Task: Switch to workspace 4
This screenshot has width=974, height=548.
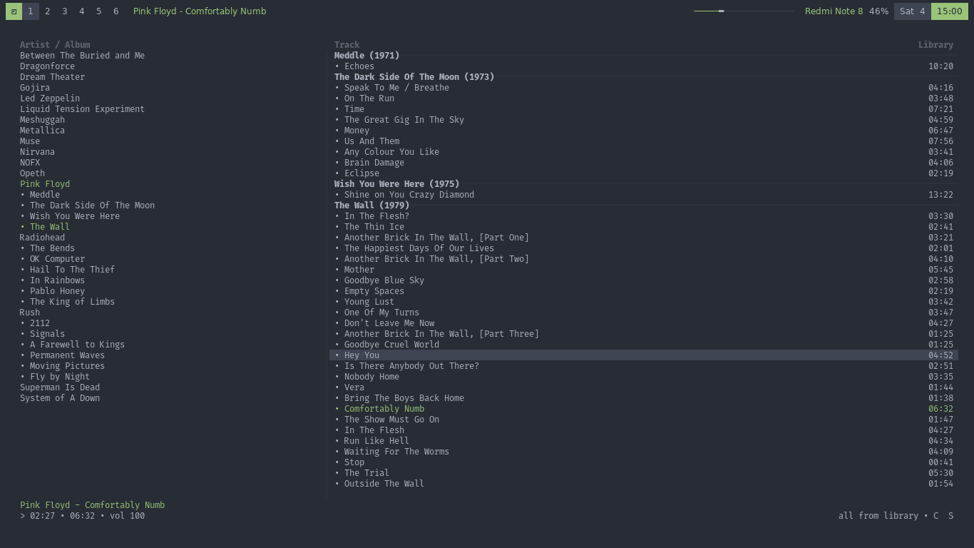Action: [x=81, y=11]
